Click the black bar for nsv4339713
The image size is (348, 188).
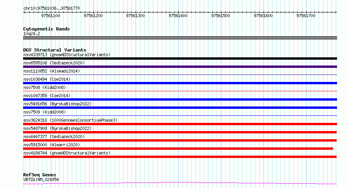click(180, 59)
